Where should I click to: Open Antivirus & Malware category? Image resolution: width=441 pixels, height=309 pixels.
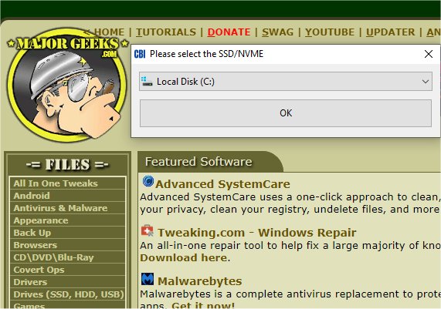pos(67,208)
